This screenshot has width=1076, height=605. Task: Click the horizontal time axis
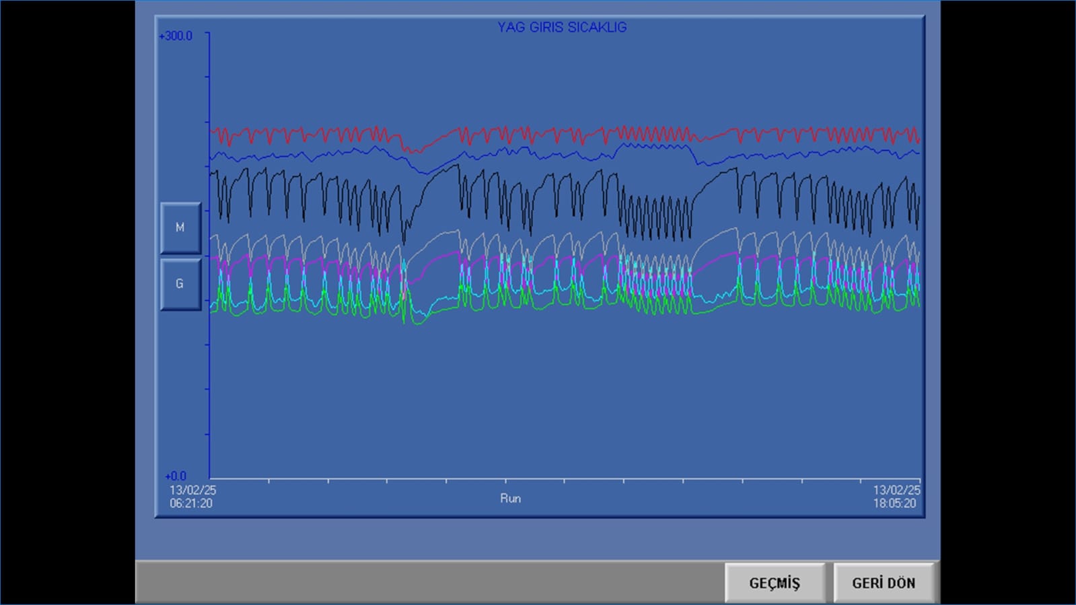(565, 479)
